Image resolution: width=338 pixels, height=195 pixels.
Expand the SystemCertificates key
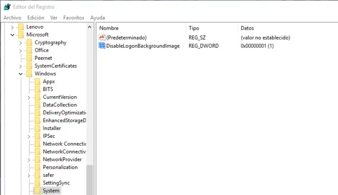point(20,66)
